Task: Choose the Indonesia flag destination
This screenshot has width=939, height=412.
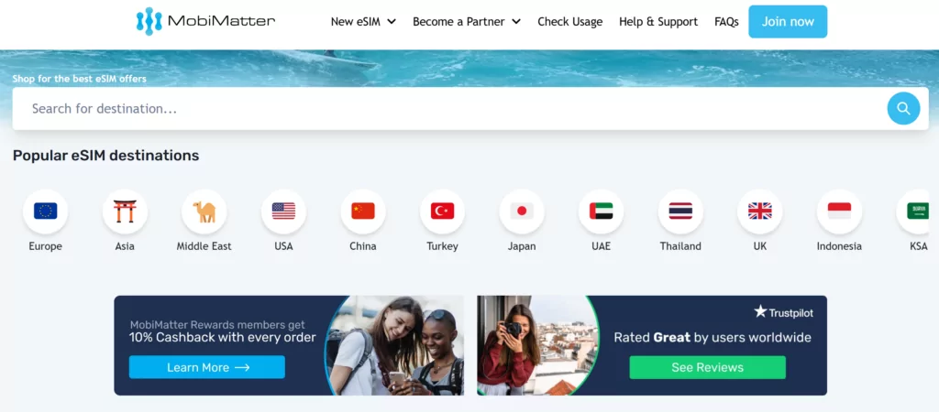Action: pyautogui.click(x=840, y=211)
